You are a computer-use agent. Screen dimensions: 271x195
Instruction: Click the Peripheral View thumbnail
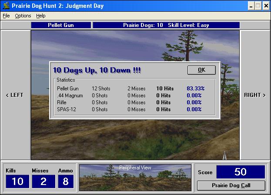135,178
